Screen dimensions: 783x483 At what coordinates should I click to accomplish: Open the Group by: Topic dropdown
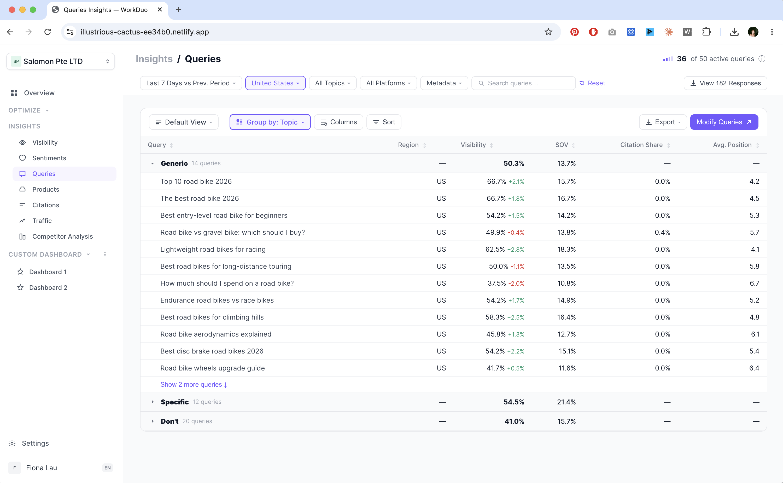[x=270, y=122]
